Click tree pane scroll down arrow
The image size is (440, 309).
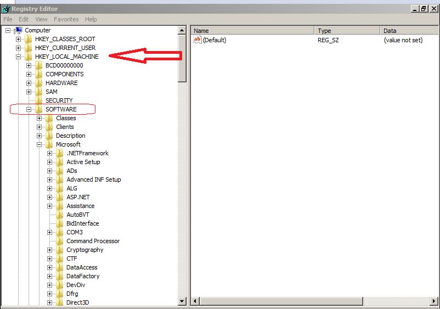coord(182,301)
